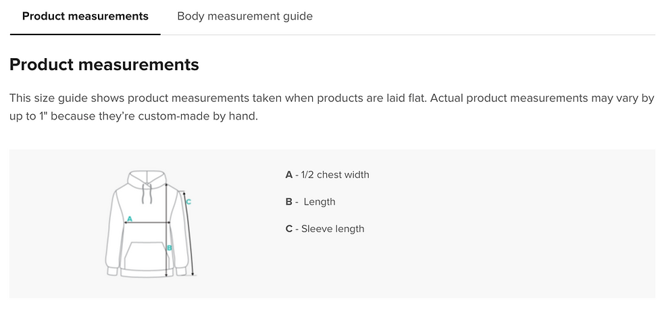The image size is (662, 318).
Task: Click the hoodie's drawstrings
Action: pos(144,194)
